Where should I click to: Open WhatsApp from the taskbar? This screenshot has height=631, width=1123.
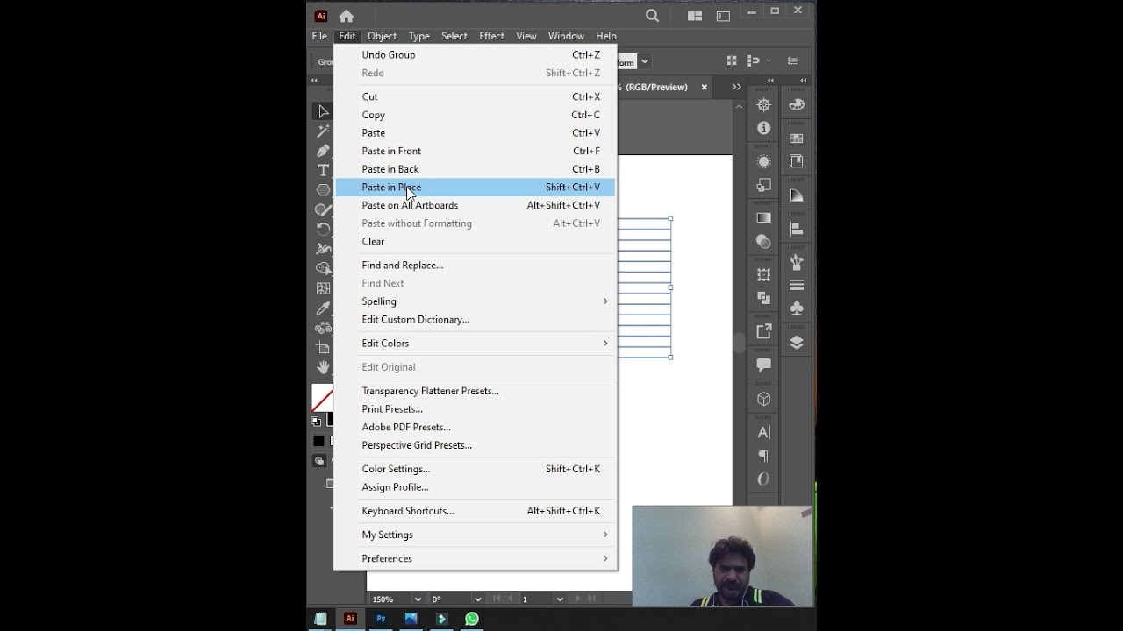[x=471, y=619]
